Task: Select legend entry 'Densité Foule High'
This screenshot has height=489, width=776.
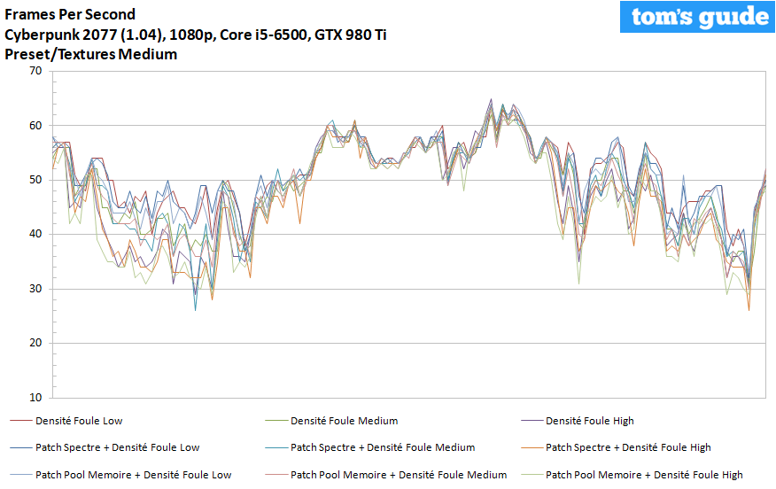Action: point(589,421)
